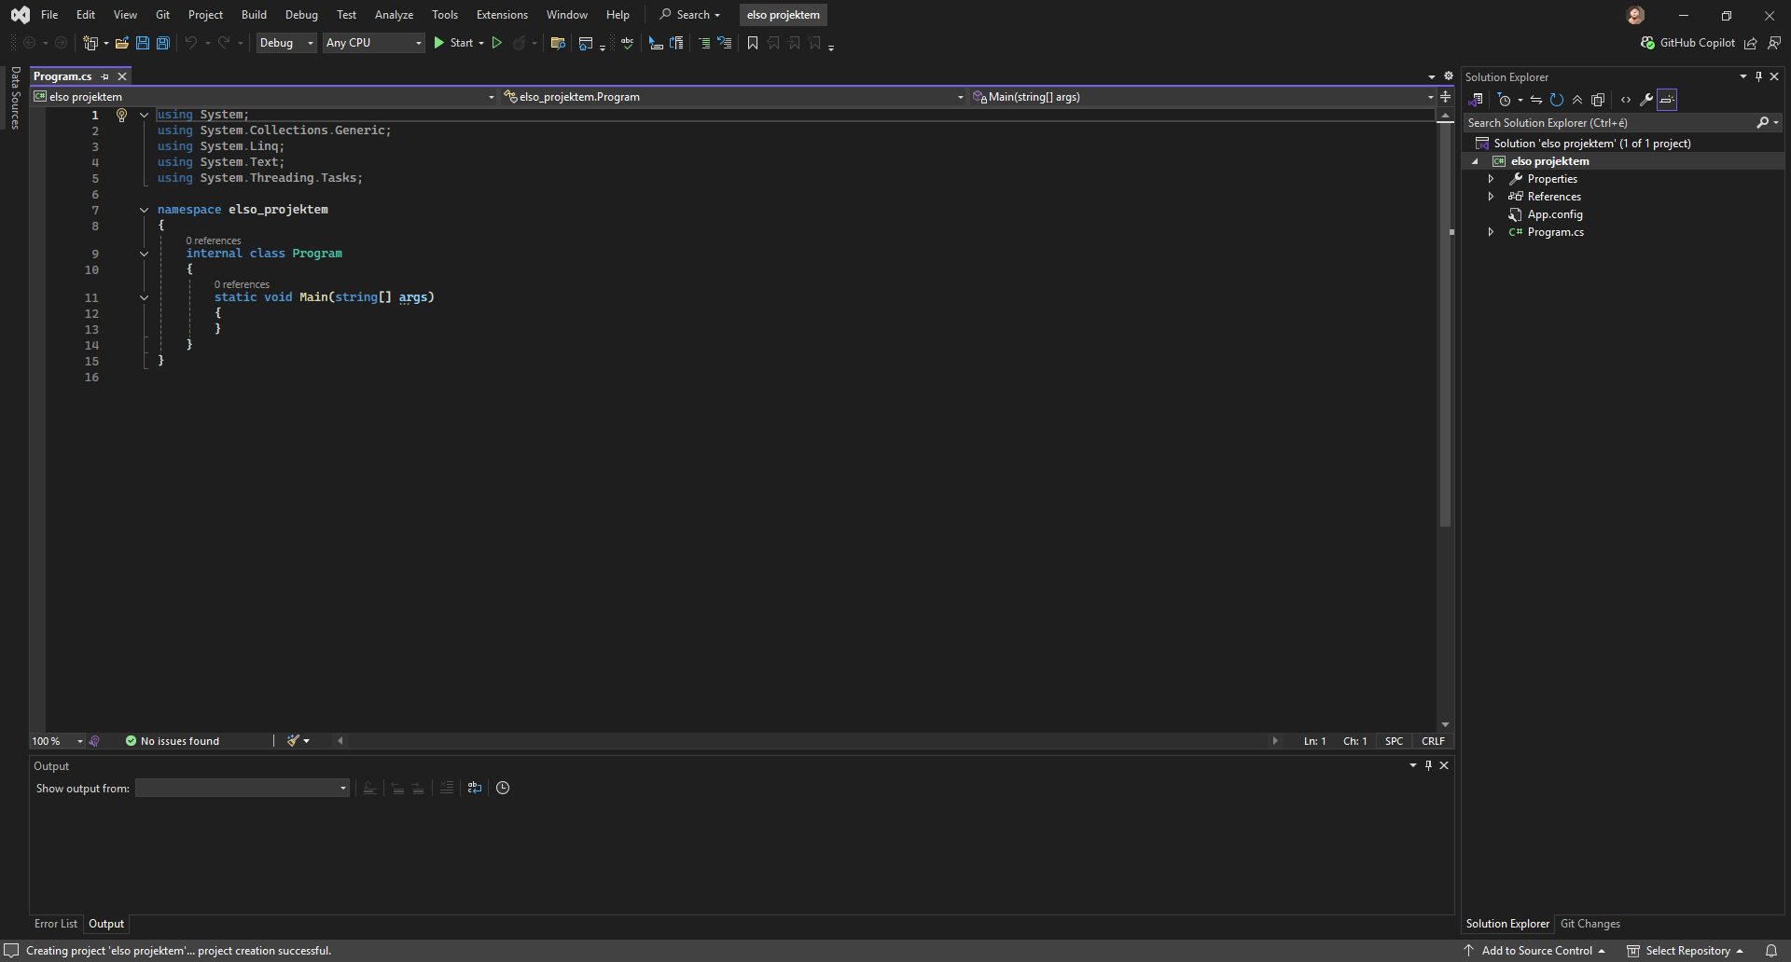
Task: Open the Build menu
Action: click(x=253, y=15)
